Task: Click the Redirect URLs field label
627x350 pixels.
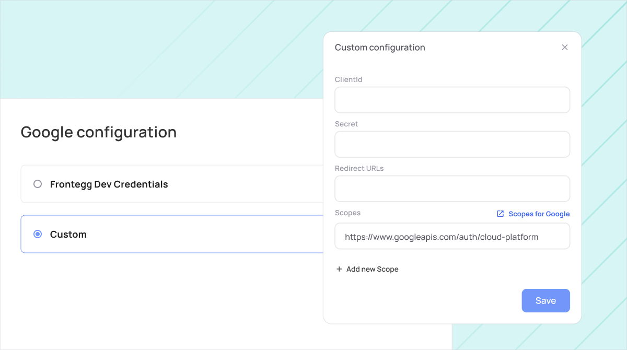Action: (x=359, y=168)
